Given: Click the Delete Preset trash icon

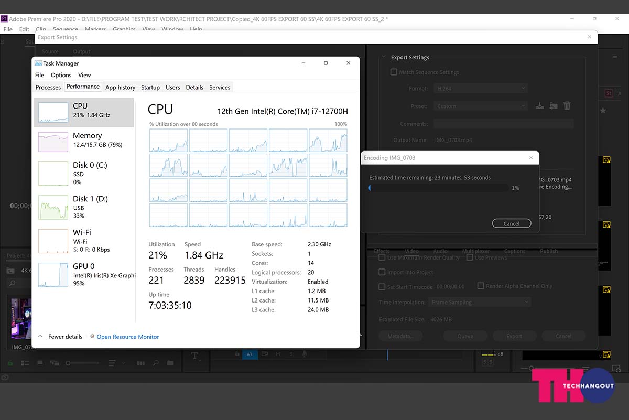Looking at the screenshot, I should (x=567, y=106).
